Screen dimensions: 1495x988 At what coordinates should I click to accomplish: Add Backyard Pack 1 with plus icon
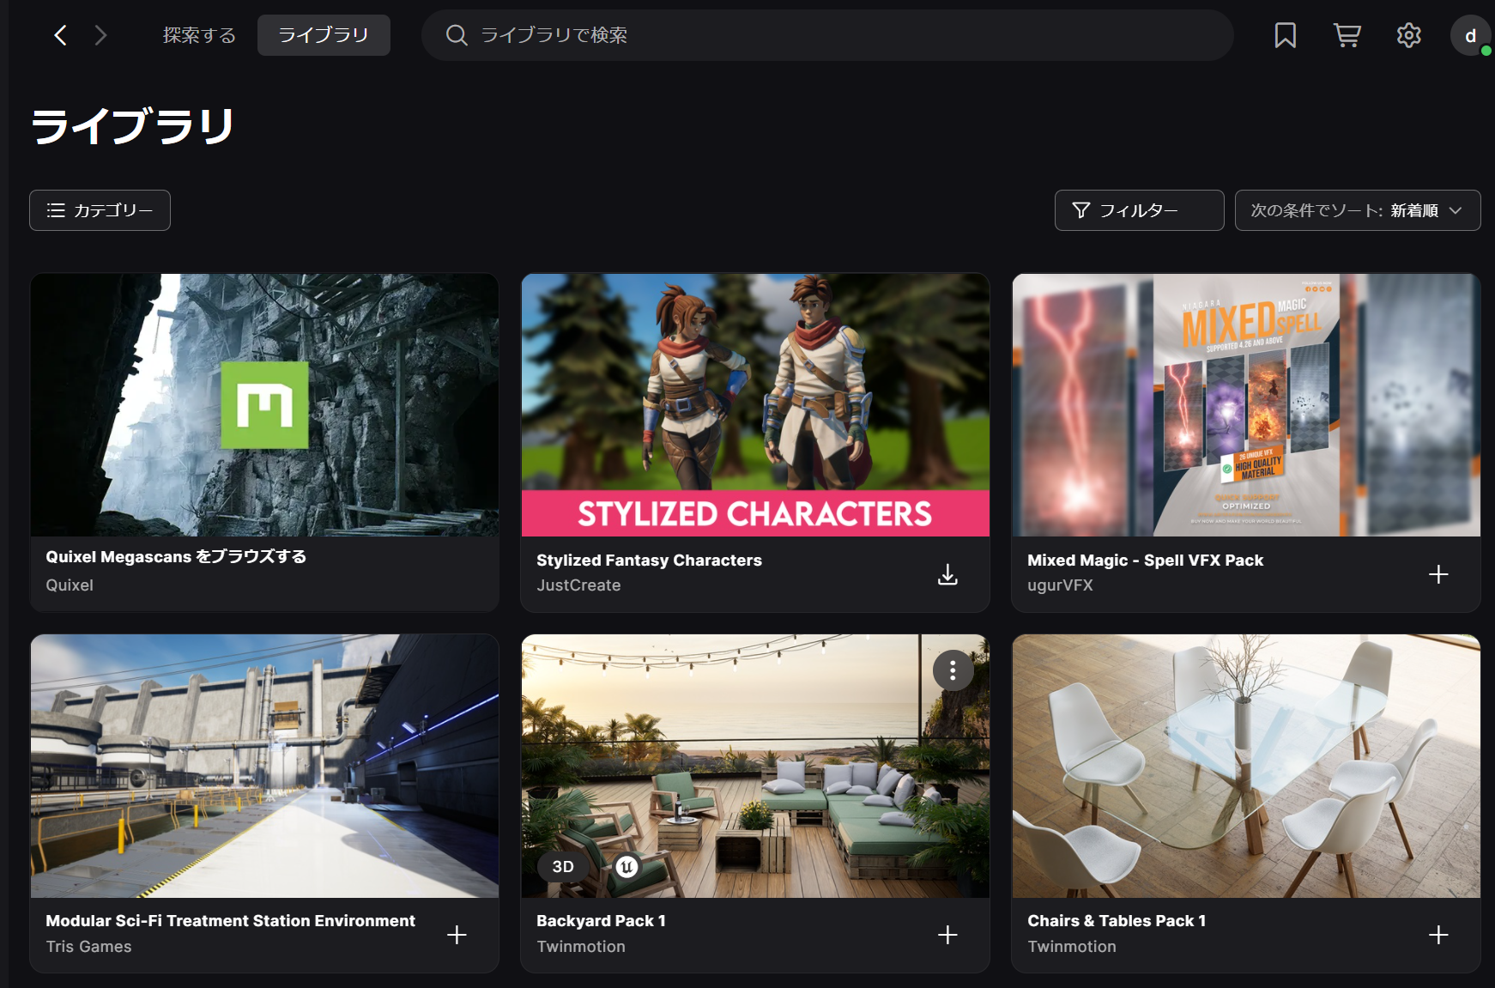click(x=947, y=935)
